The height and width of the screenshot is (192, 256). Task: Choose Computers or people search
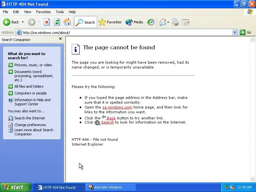click(30, 93)
